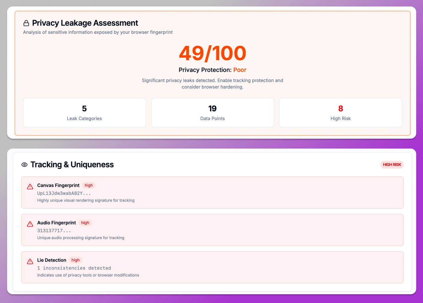
Task: Click the high tag next to Audio Fingerprint
Action: click(x=85, y=223)
